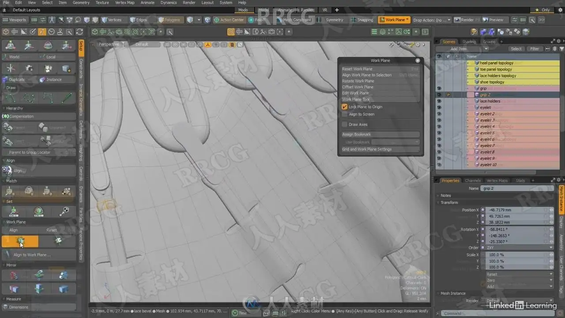Image resolution: width=565 pixels, height=318 pixels.
Task: Click Align Work Plane to Selection
Action: click(x=380, y=75)
